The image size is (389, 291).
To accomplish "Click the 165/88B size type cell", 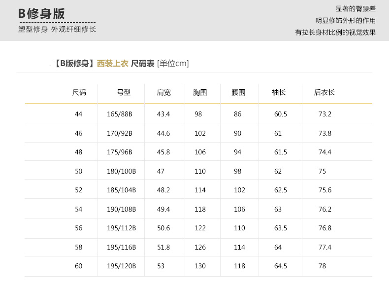I will pyautogui.click(x=120, y=114).
